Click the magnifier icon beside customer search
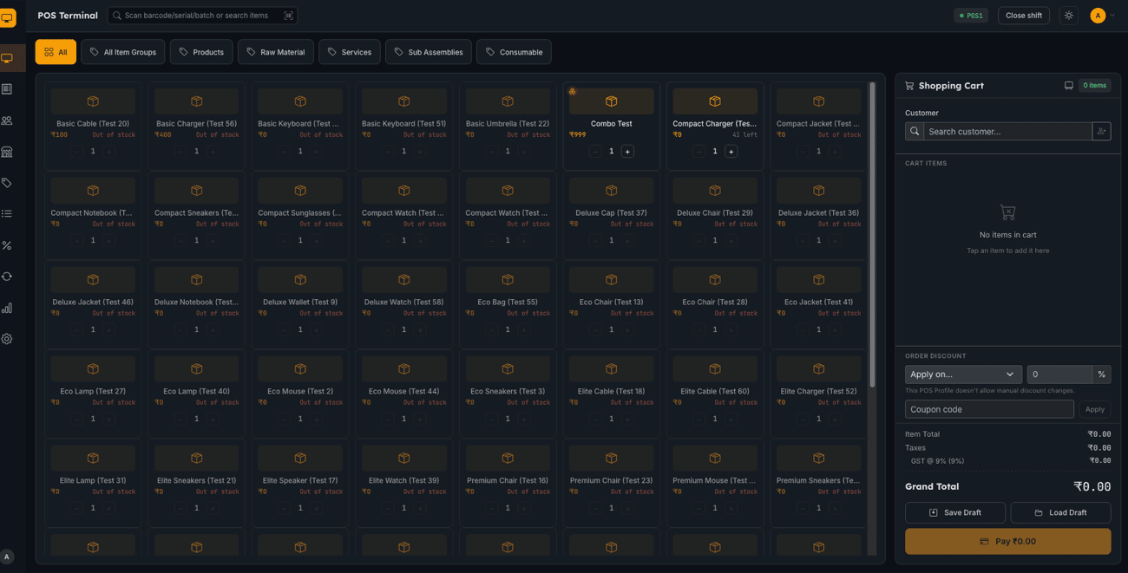The height and width of the screenshot is (573, 1128). pyautogui.click(x=915, y=132)
